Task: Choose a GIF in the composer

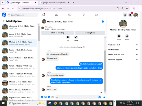Action: coord(53,97)
